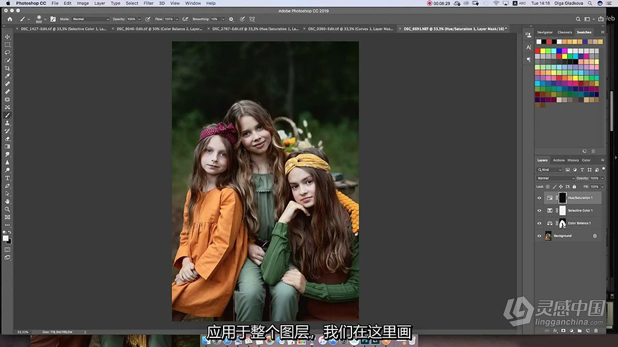This screenshot has width=618, height=347.
Task: Hide the Hue/Saturation 1 layer
Action: tap(540, 198)
